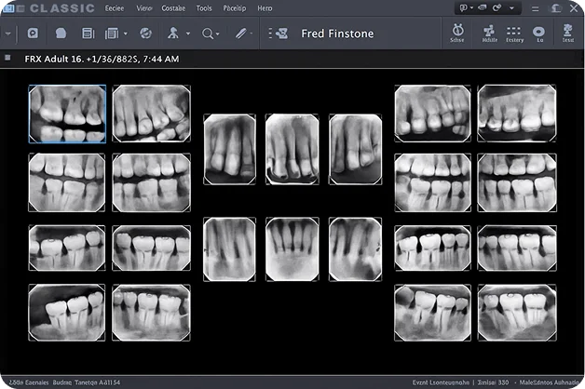Click the Evznt Lsonteuanohn status text
The width and height of the screenshot is (585, 389).
tap(441, 382)
